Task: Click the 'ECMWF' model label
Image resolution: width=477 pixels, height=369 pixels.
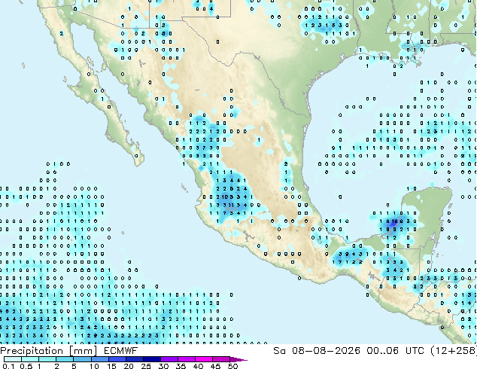Action: pos(121,351)
